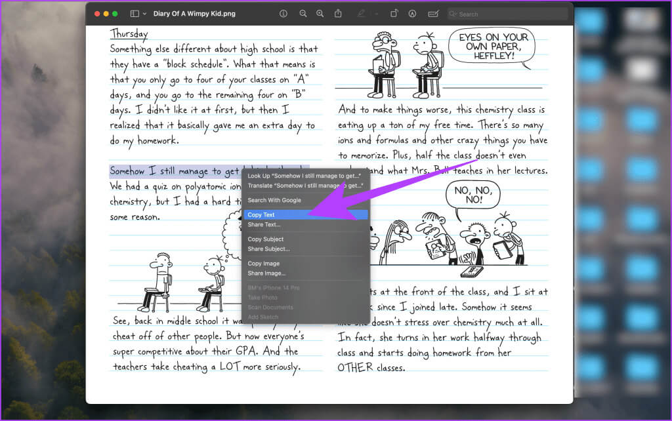Open the Inspector info icon

pyautogui.click(x=283, y=14)
